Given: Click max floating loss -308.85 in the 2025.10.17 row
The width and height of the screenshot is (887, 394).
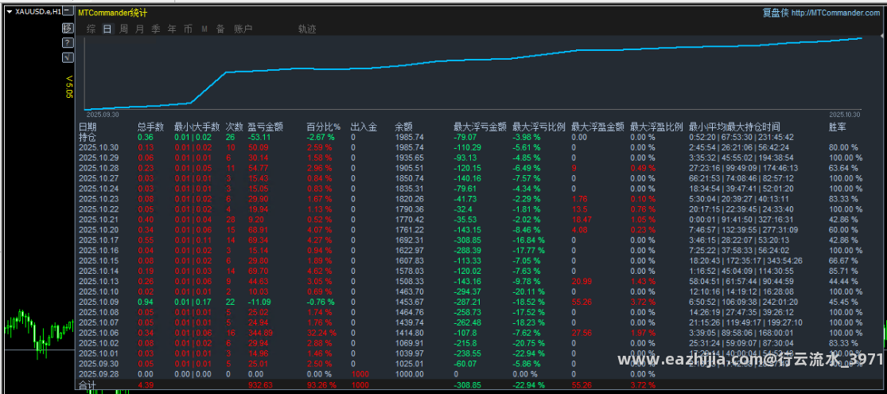Looking at the screenshot, I should 469,240.
